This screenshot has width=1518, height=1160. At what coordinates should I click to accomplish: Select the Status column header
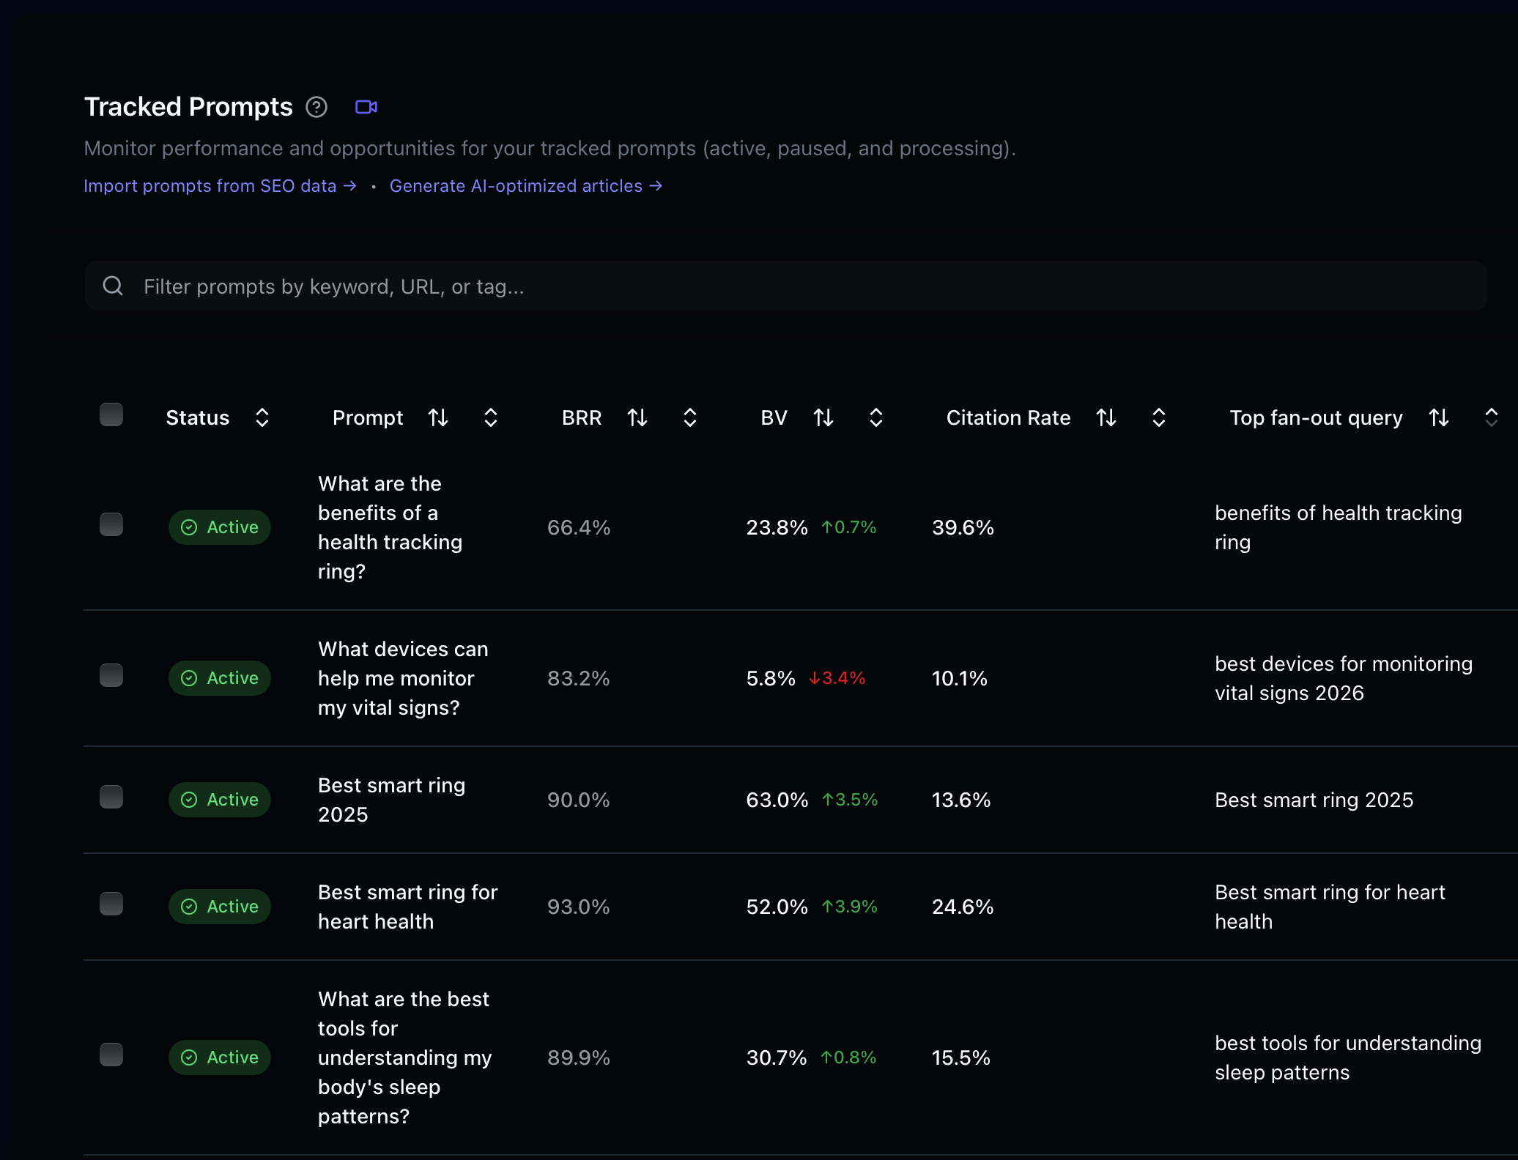(x=197, y=417)
